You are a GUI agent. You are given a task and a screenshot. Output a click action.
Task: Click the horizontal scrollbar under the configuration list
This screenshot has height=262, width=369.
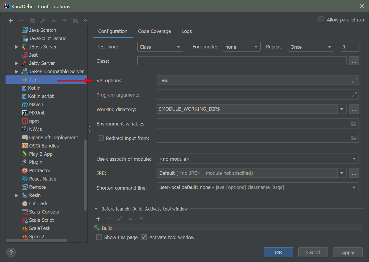(37, 240)
